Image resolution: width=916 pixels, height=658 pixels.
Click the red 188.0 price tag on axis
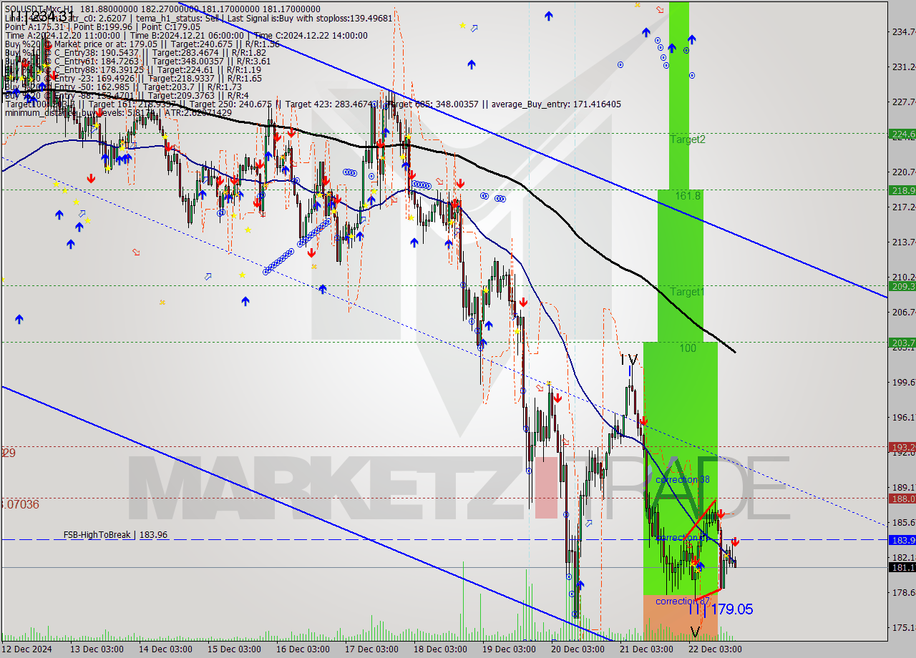click(x=902, y=499)
